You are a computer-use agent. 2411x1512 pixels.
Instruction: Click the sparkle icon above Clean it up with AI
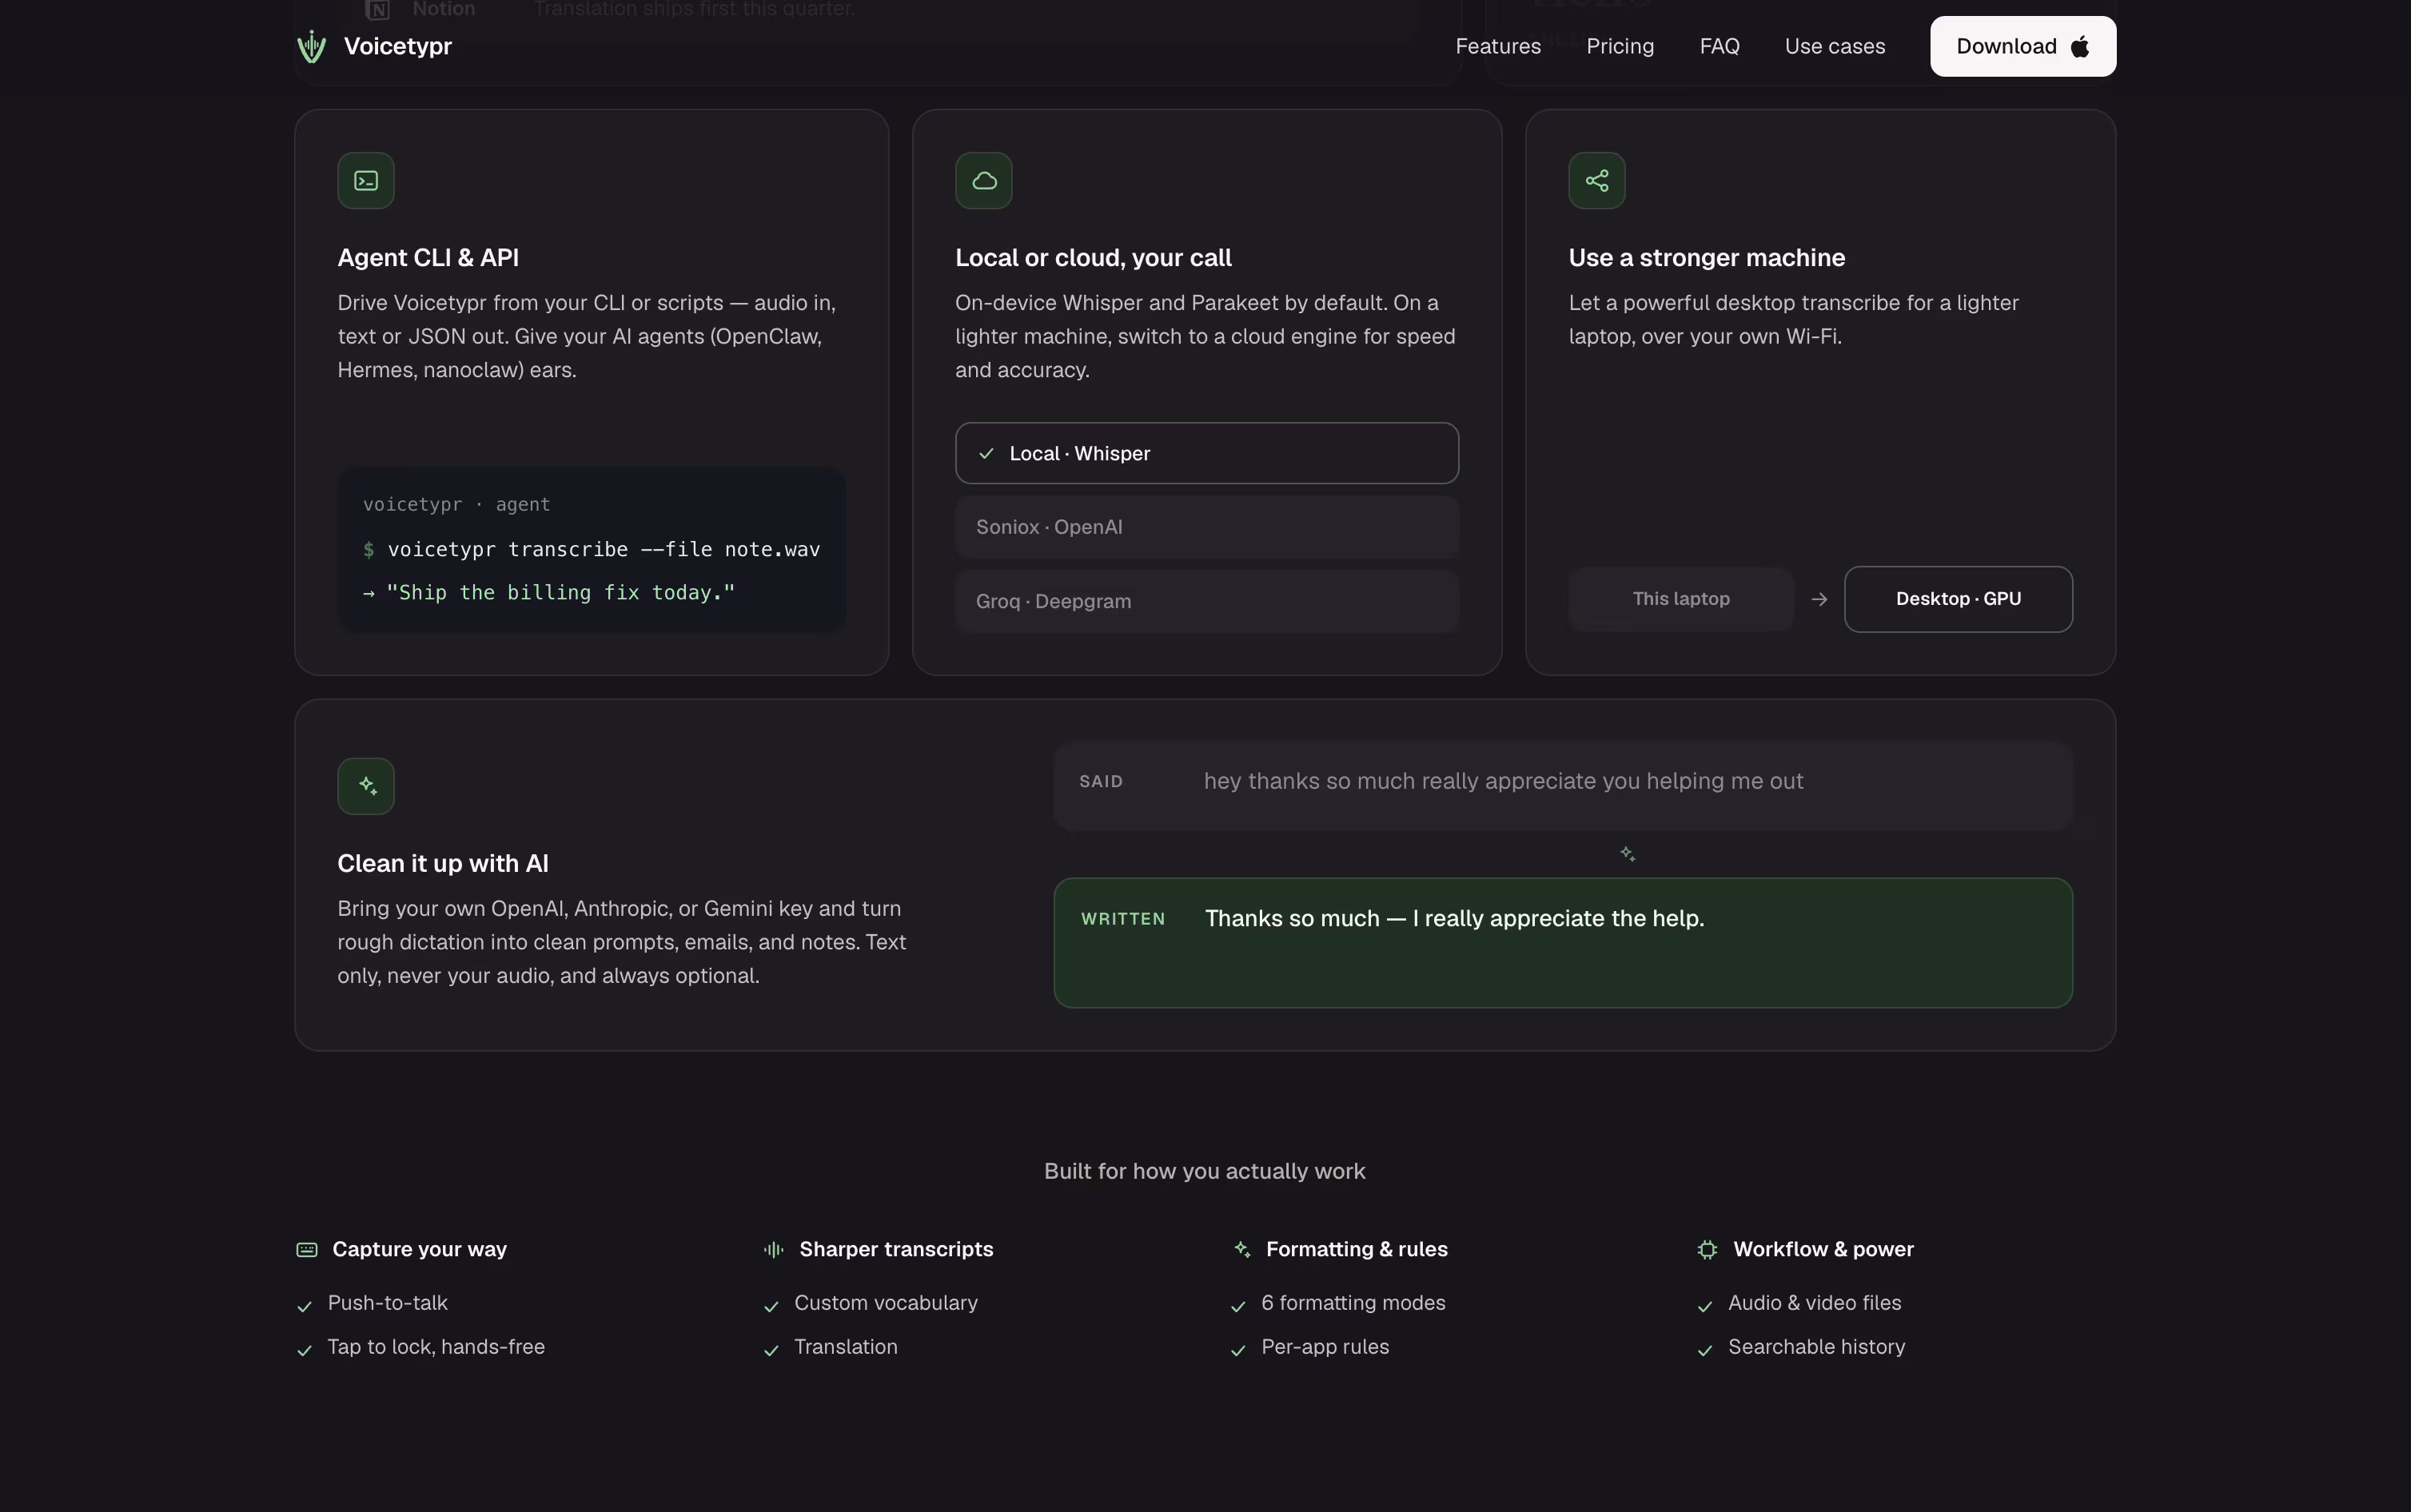(366, 786)
